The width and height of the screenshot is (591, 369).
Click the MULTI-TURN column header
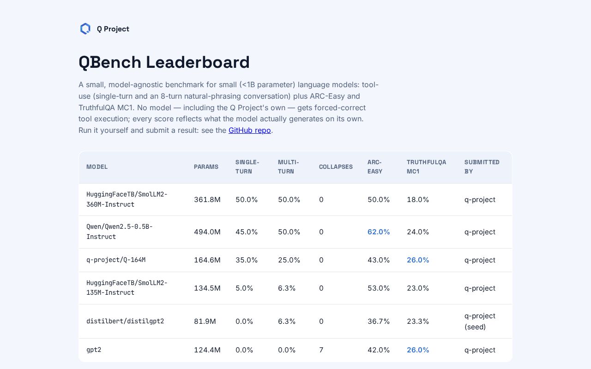(289, 167)
